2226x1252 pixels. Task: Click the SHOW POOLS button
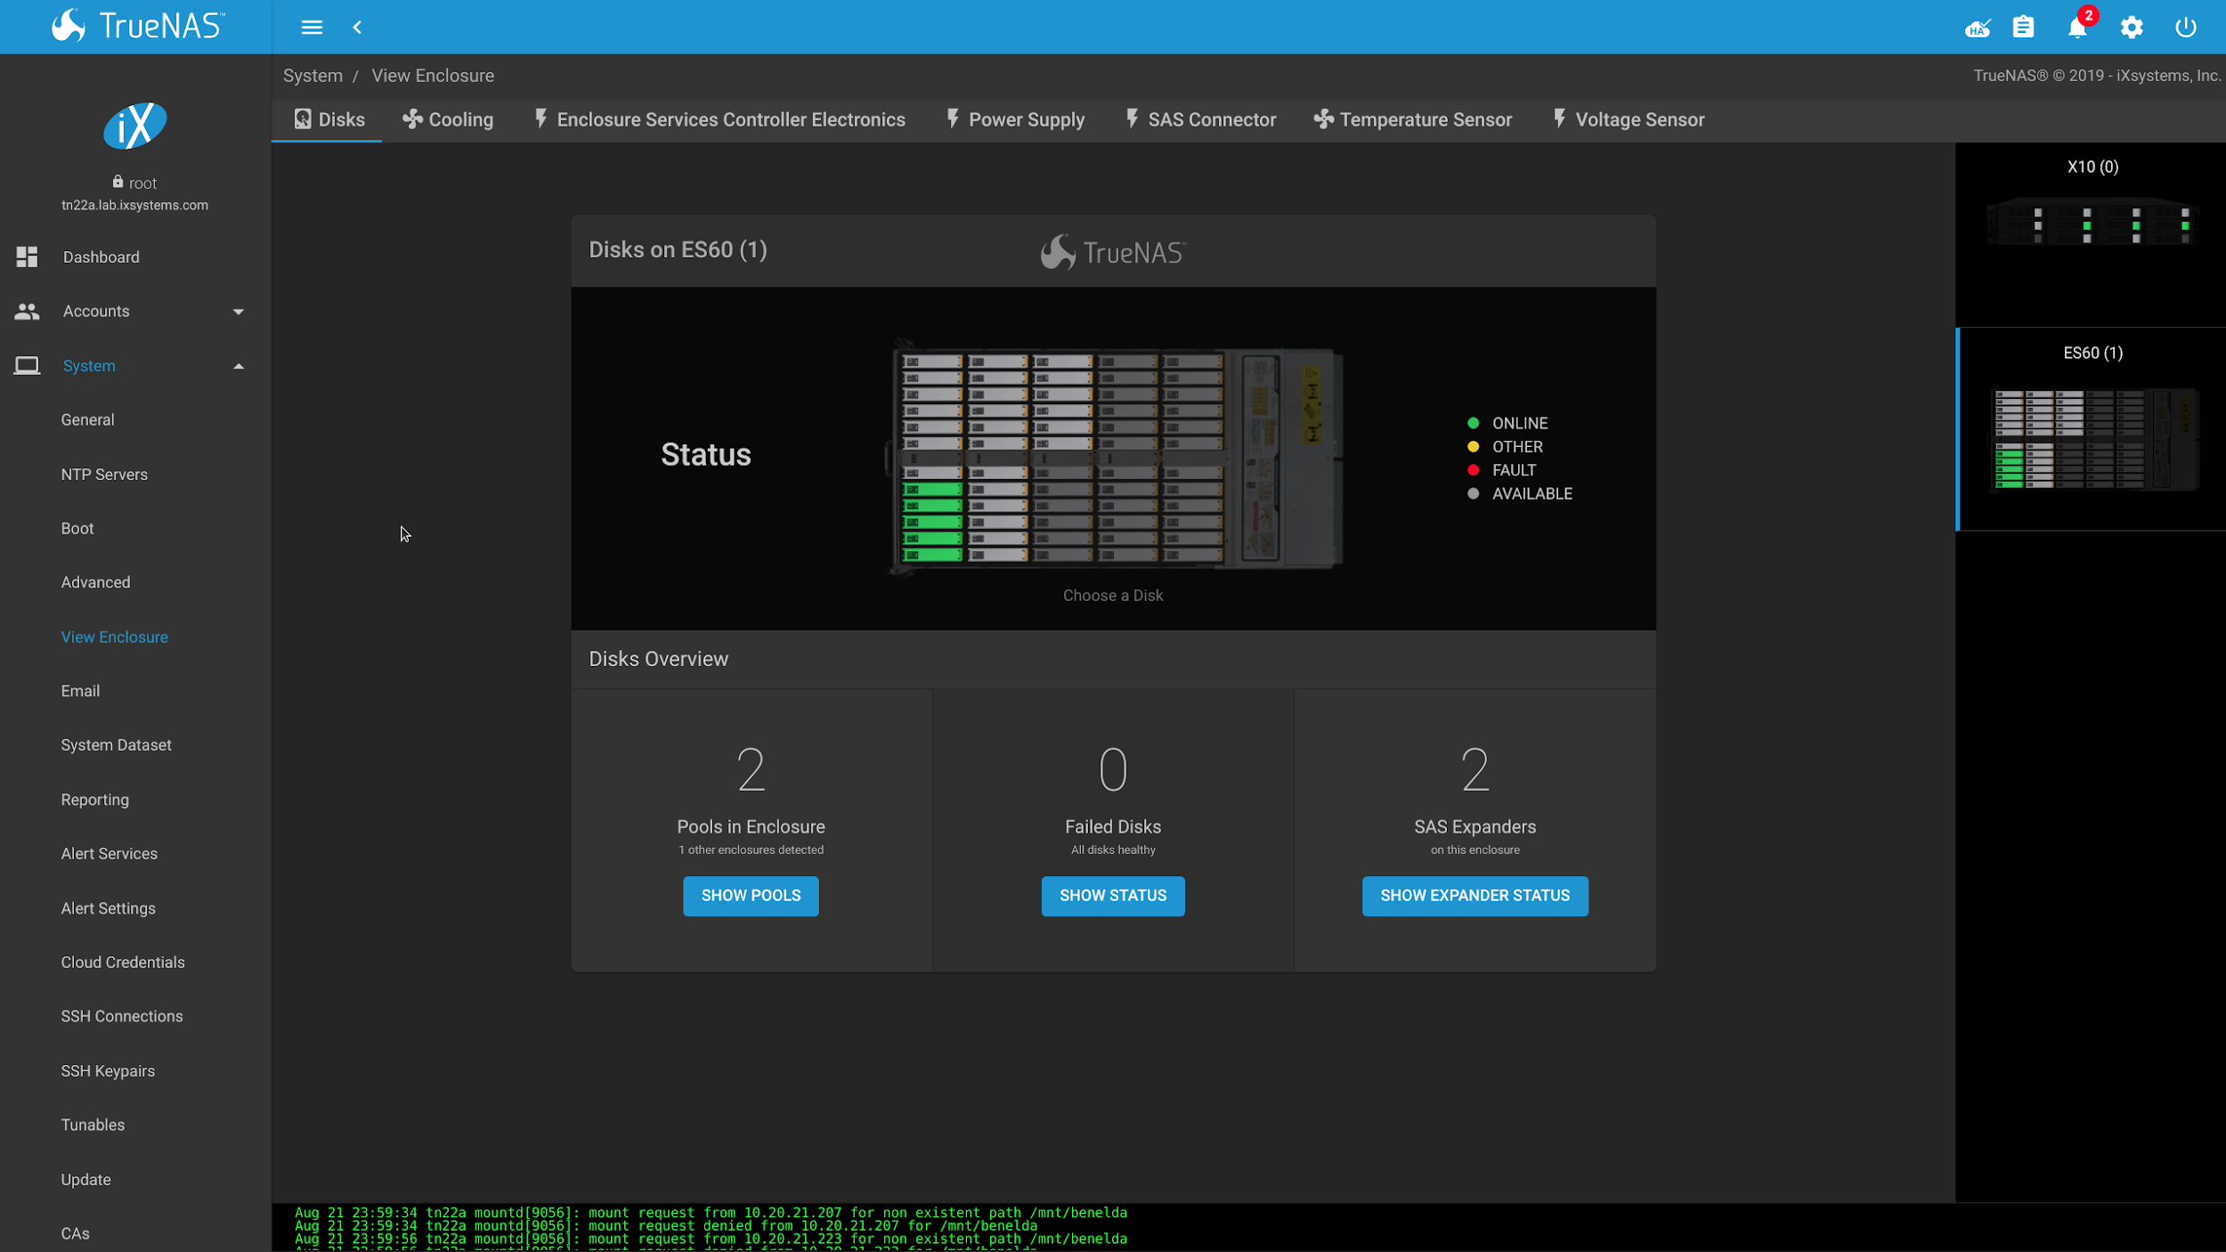tap(750, 896)
